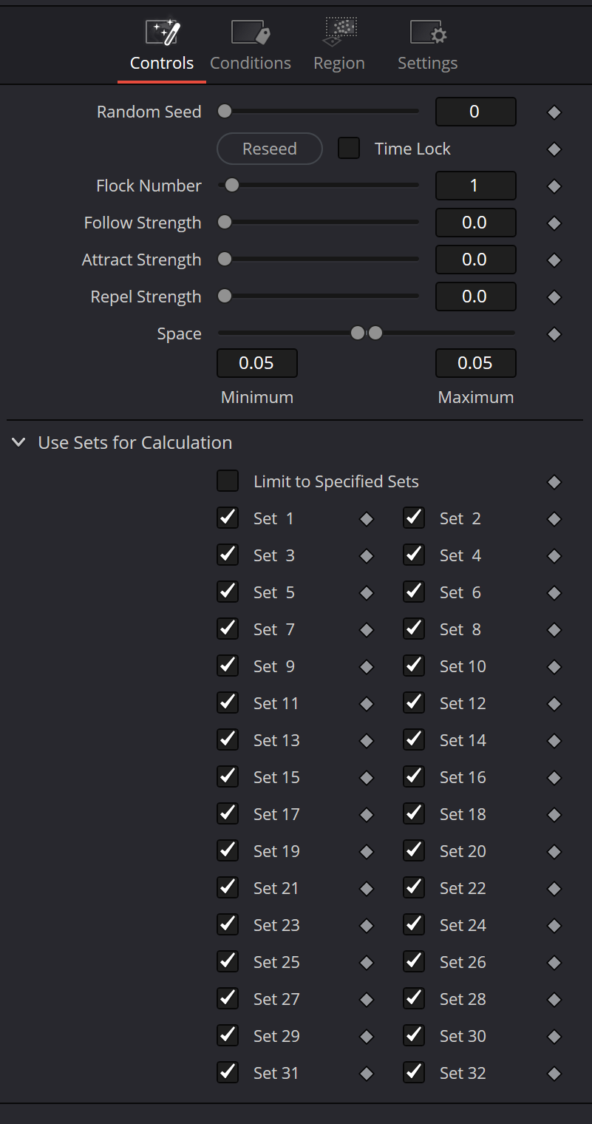The image size is (592, 1124).
Task: Uncheck the Set 12 checkbox
Action: tap(414, 703)
